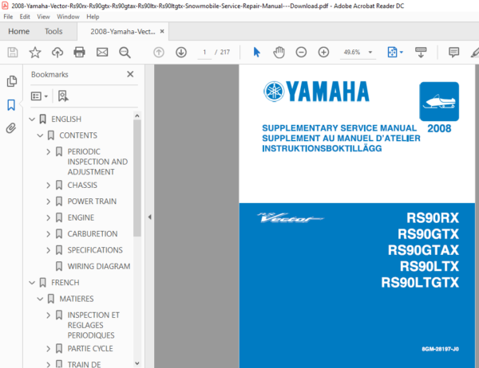This screenshot has width=479, height=368.
Task: Expand the POWER TRAIN bookmark
Action: (48, 202)
